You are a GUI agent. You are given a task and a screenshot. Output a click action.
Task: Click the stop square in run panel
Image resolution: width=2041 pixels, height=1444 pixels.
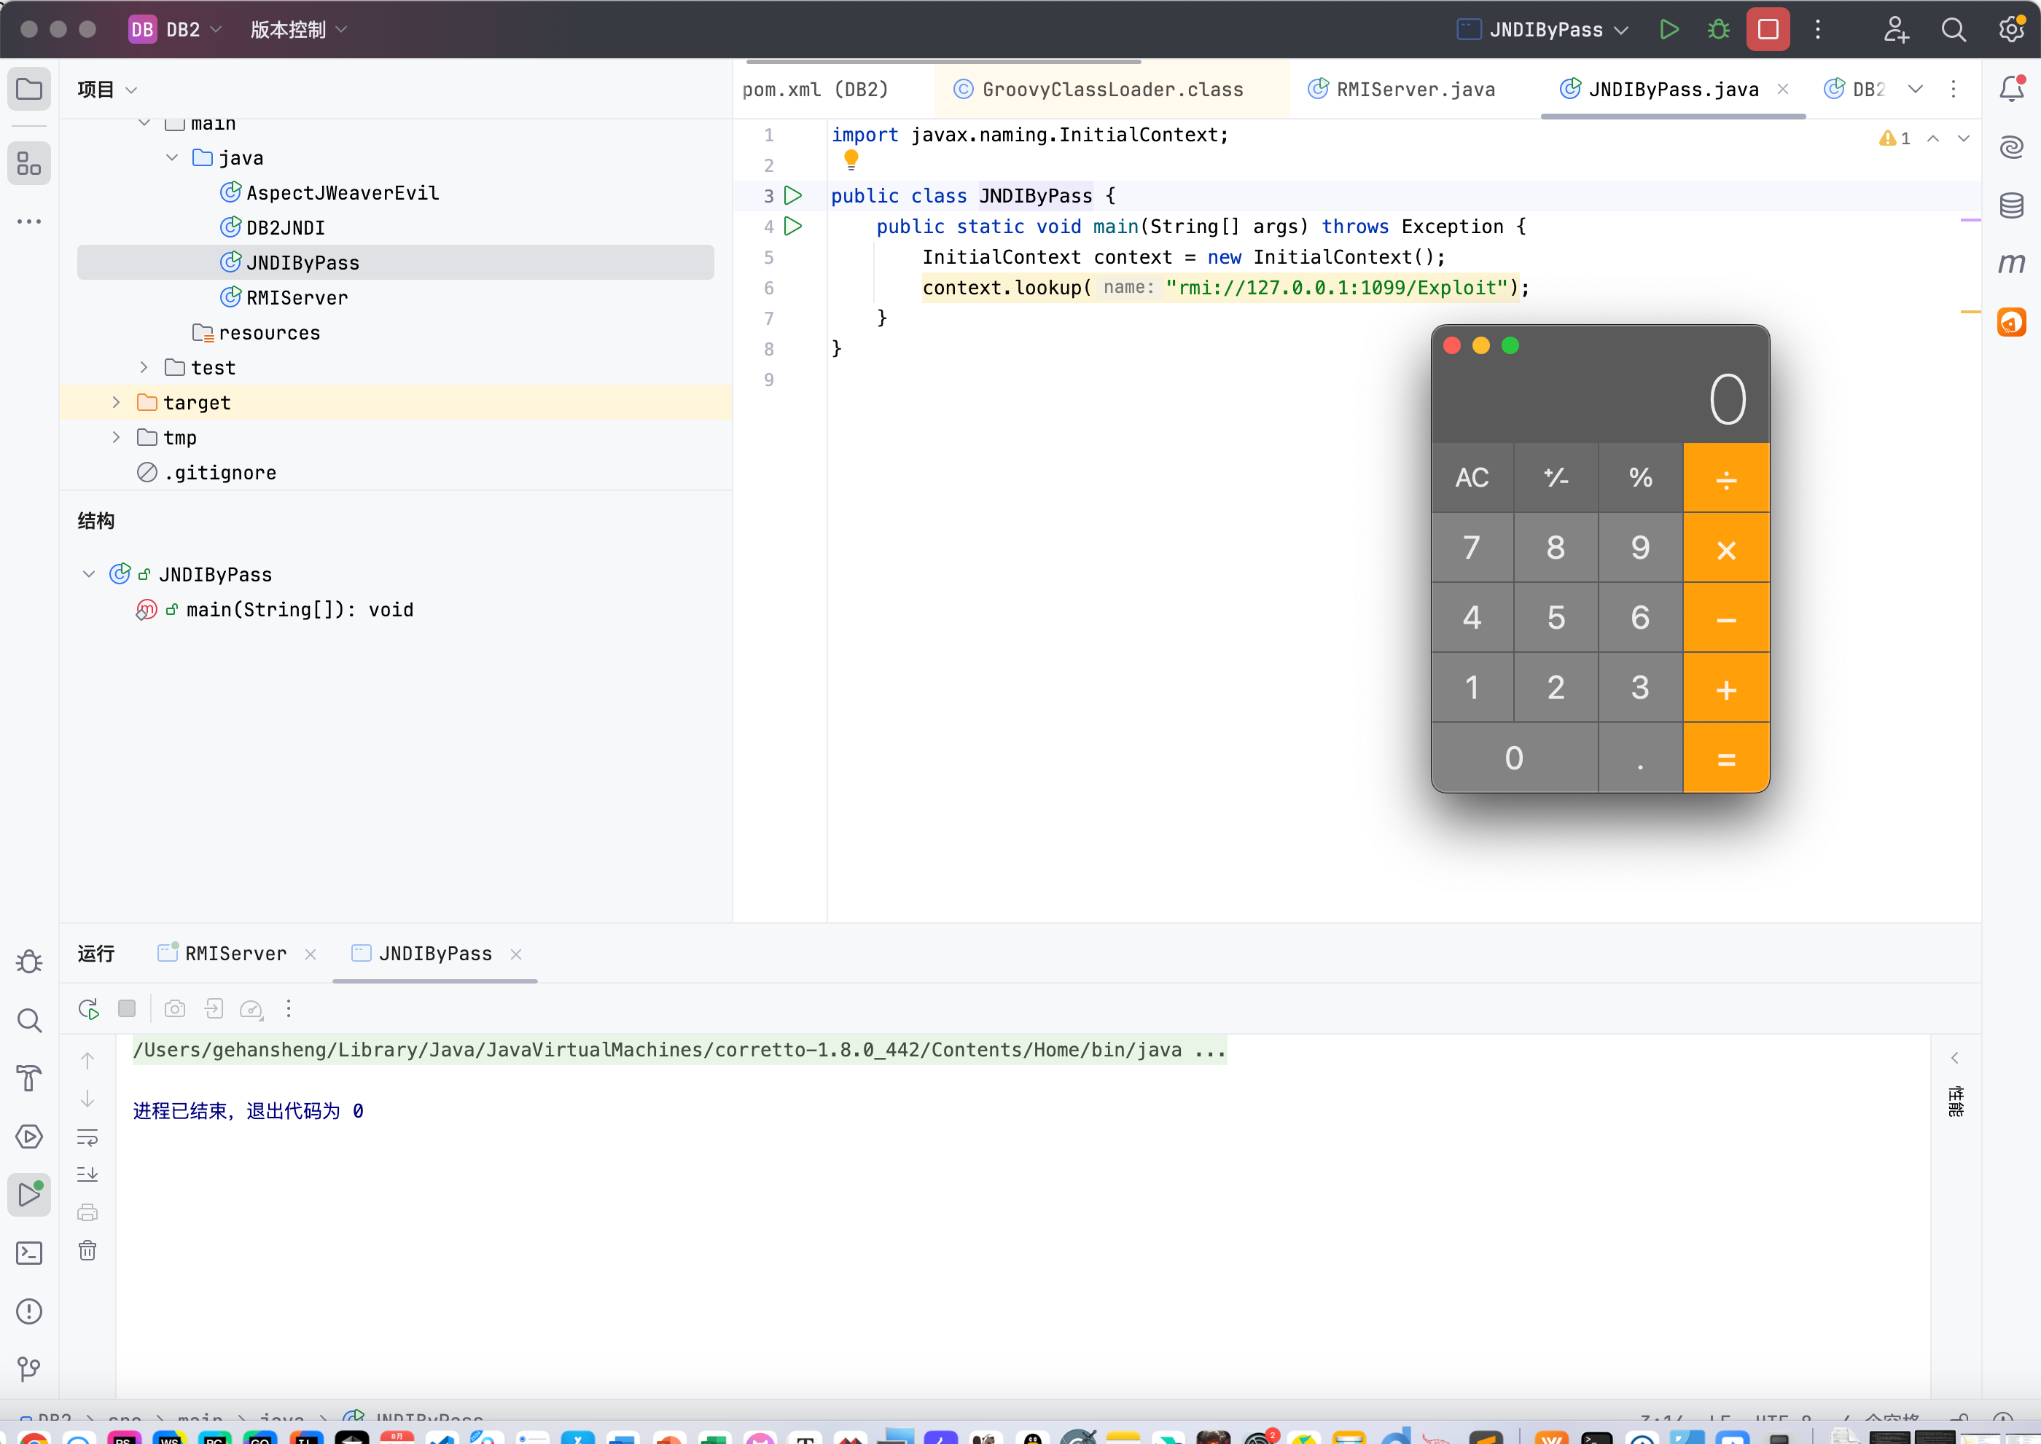[128, 1008]
